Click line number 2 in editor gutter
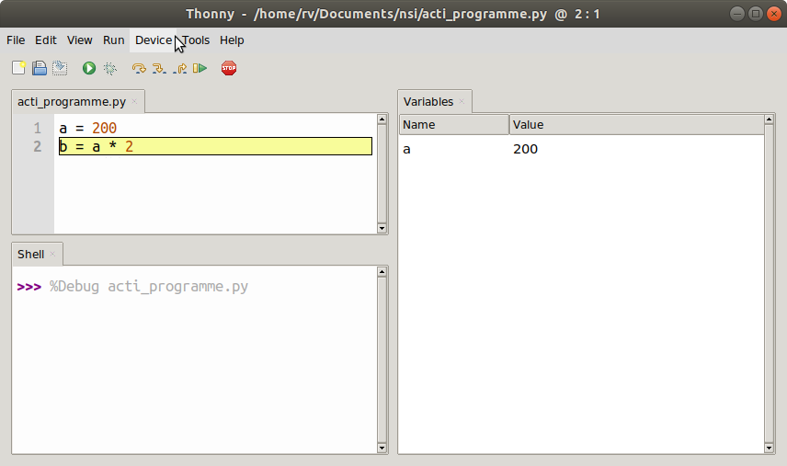This screenshot has height=466, width=787. pos(38,146)
